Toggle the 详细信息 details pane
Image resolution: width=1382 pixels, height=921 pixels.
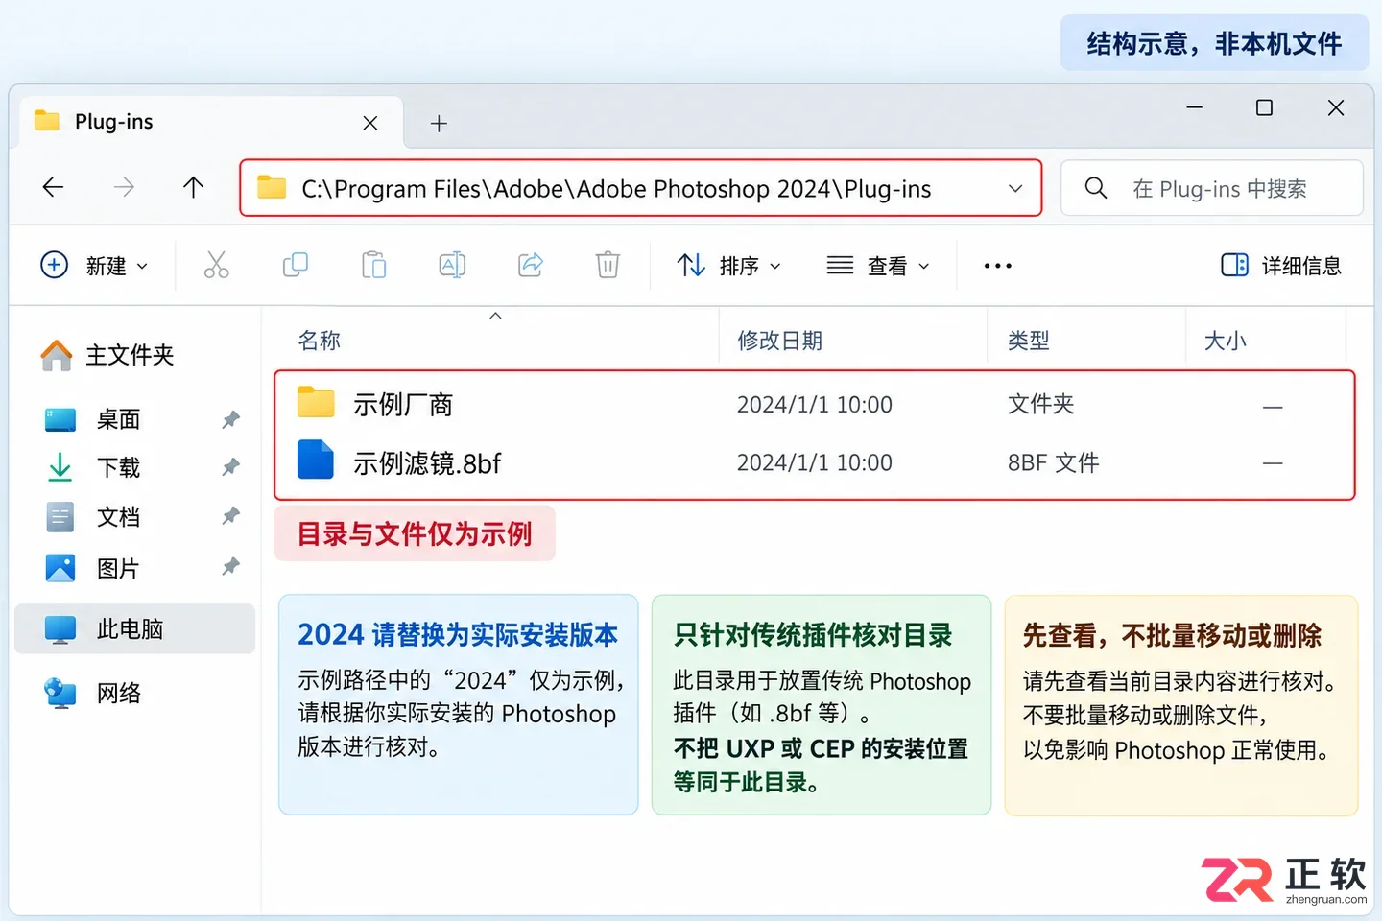[x=1280, y=266]
